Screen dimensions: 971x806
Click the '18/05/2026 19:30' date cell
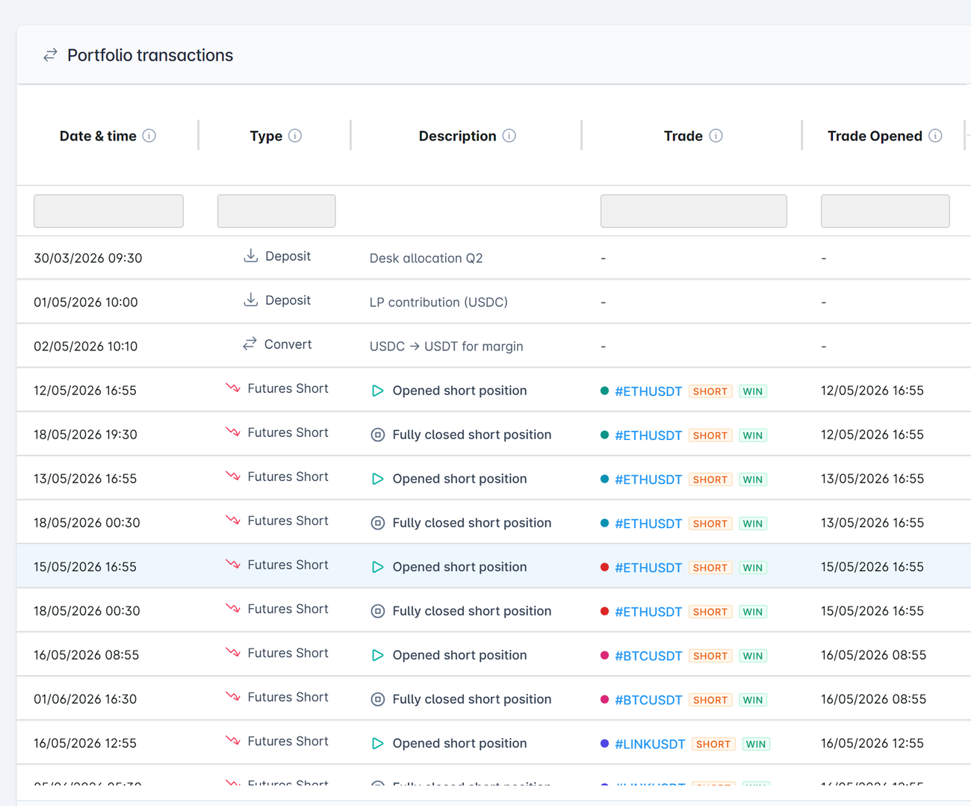(x=85, y=434)
